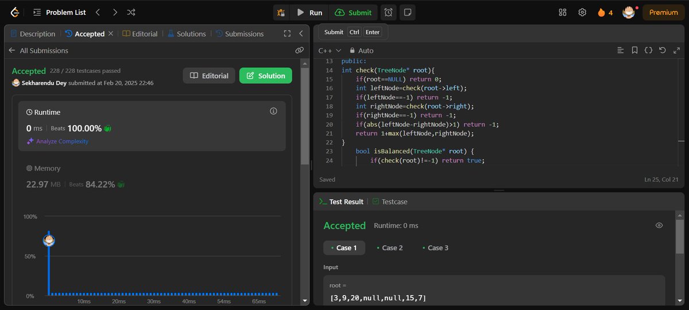Select Case 2
Image resolution: width=689 pixels, height=310 pixels.
390,248
